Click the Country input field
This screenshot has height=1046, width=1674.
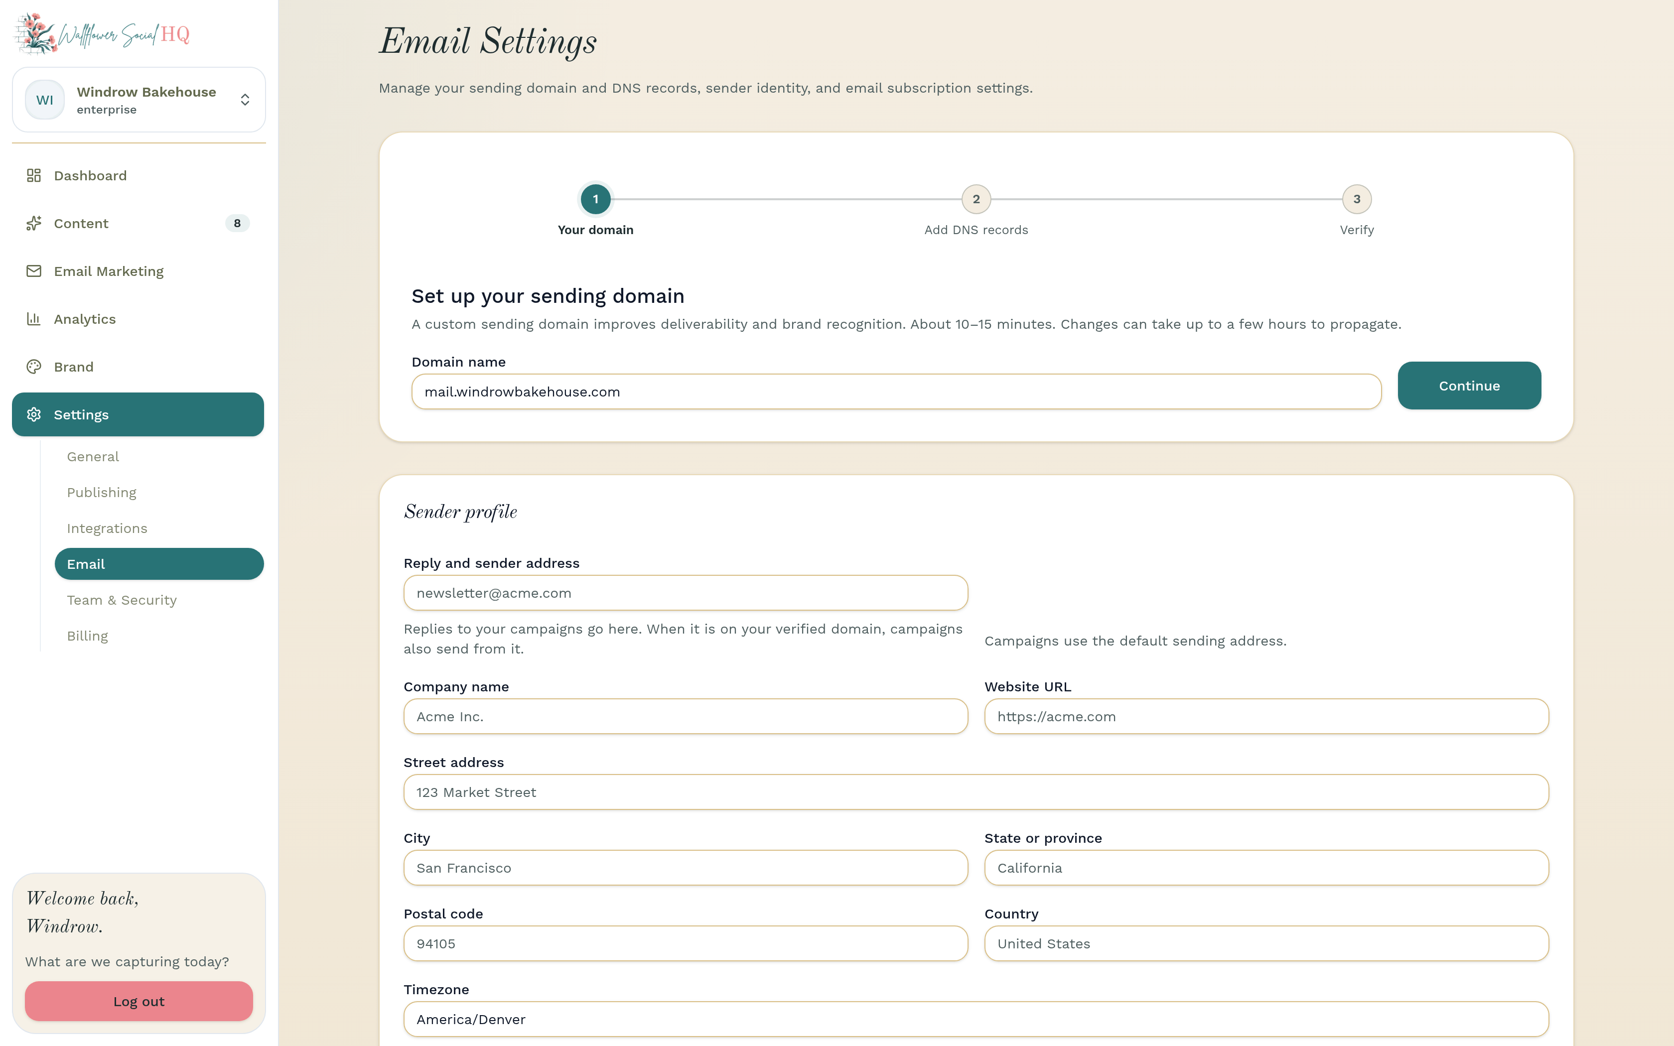pos(1266,943)
